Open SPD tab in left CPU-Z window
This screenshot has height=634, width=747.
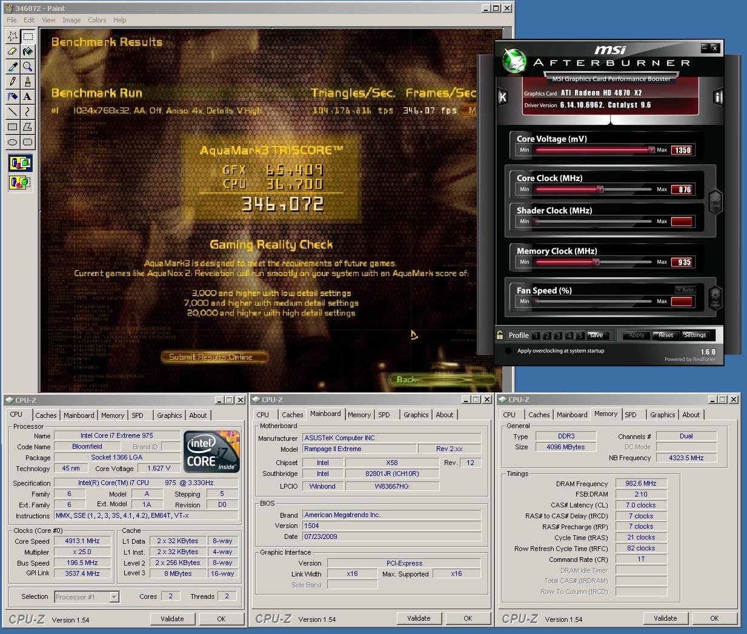[x=138, y=415]
